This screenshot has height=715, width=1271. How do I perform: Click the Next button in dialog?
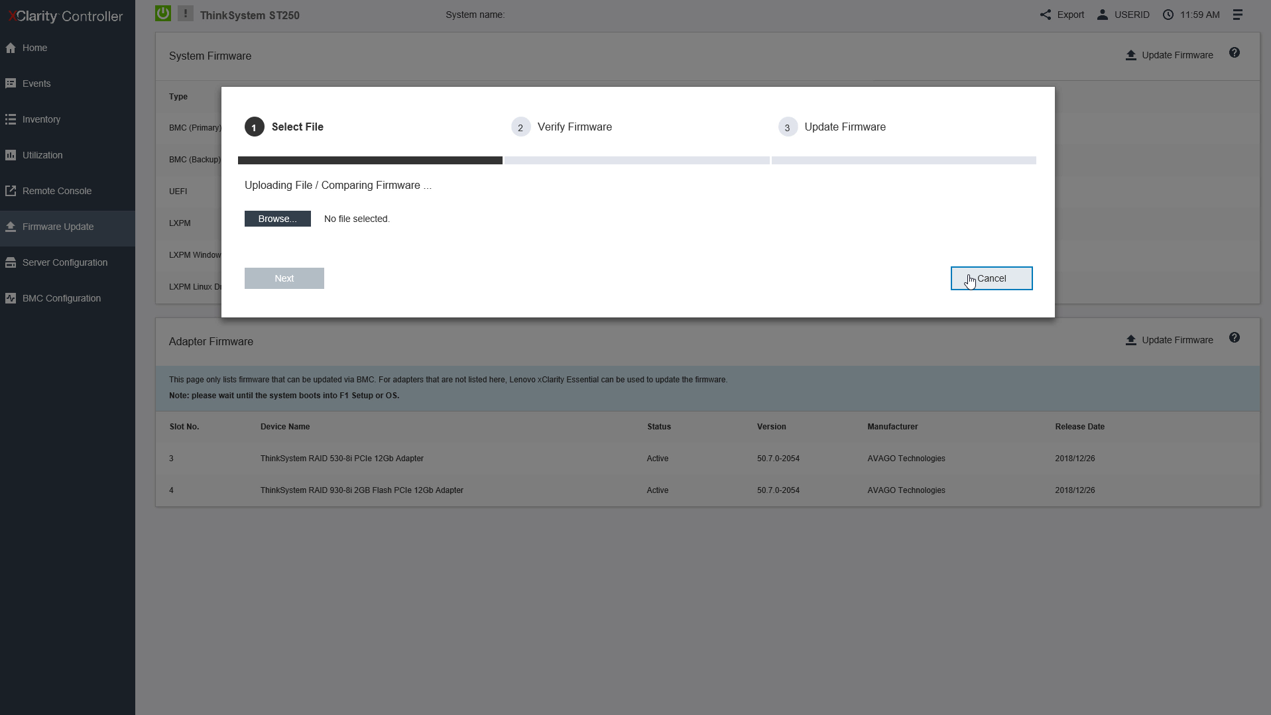[284, 278]
